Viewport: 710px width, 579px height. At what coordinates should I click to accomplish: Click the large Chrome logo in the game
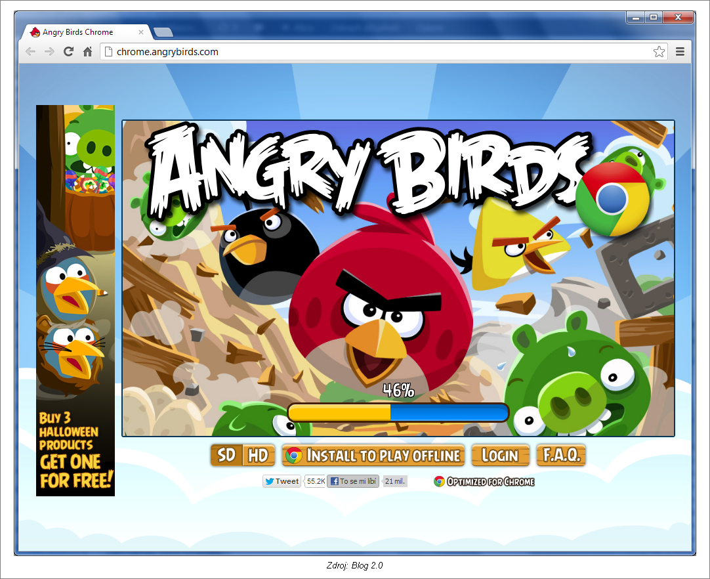pos(613,200)
